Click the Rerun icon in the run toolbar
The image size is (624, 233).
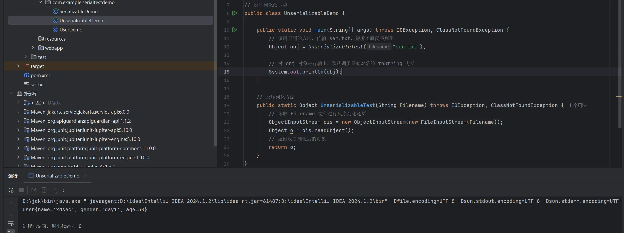[11, 190]
